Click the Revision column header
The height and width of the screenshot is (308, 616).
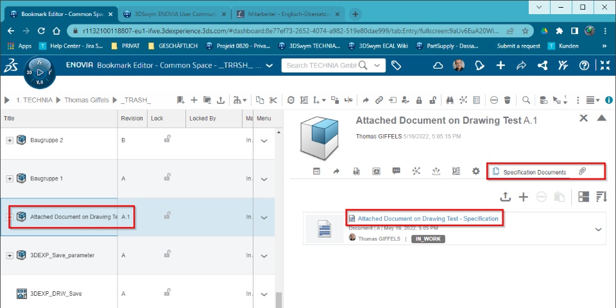[x=132, y=118]
